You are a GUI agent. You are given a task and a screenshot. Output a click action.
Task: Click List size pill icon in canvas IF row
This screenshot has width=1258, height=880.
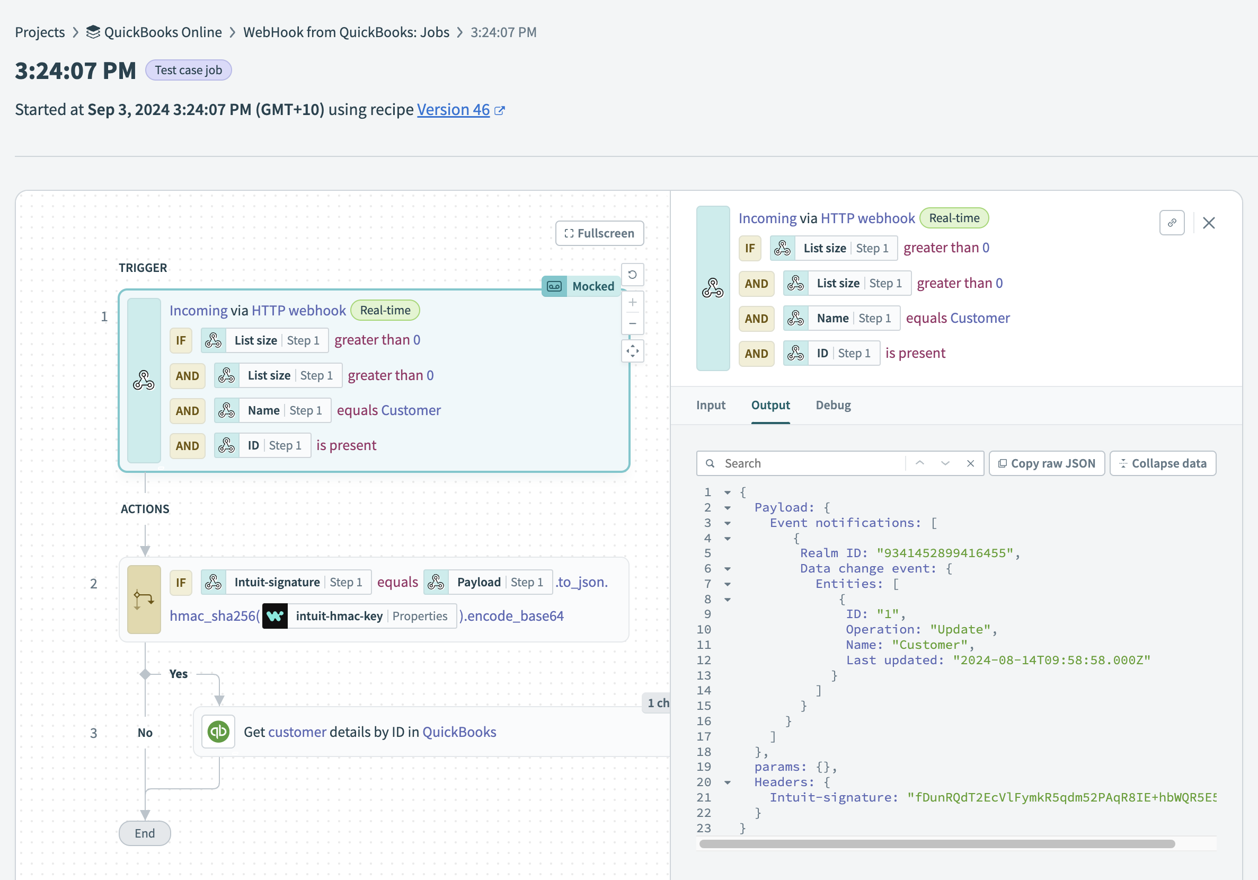pyautogui.click(x=214, y=340)
